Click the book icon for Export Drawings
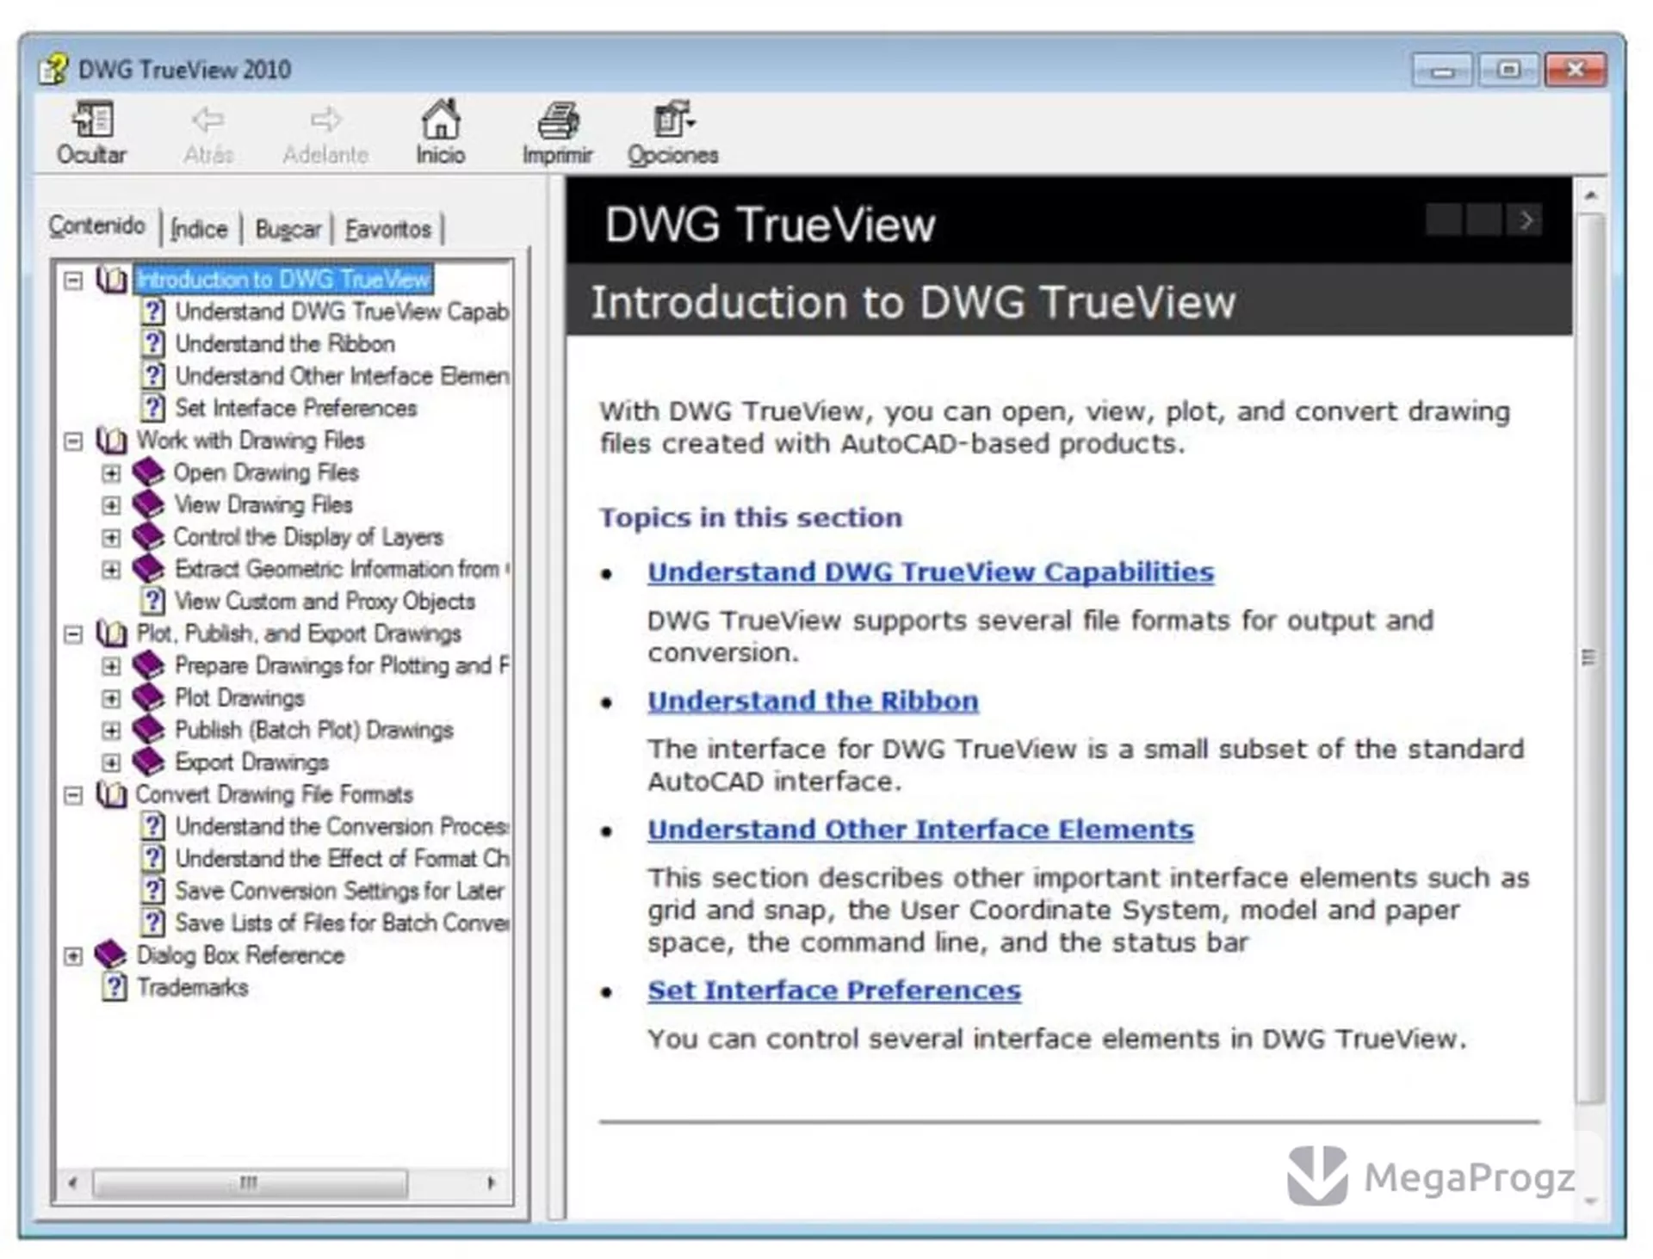 click(148, 762)
